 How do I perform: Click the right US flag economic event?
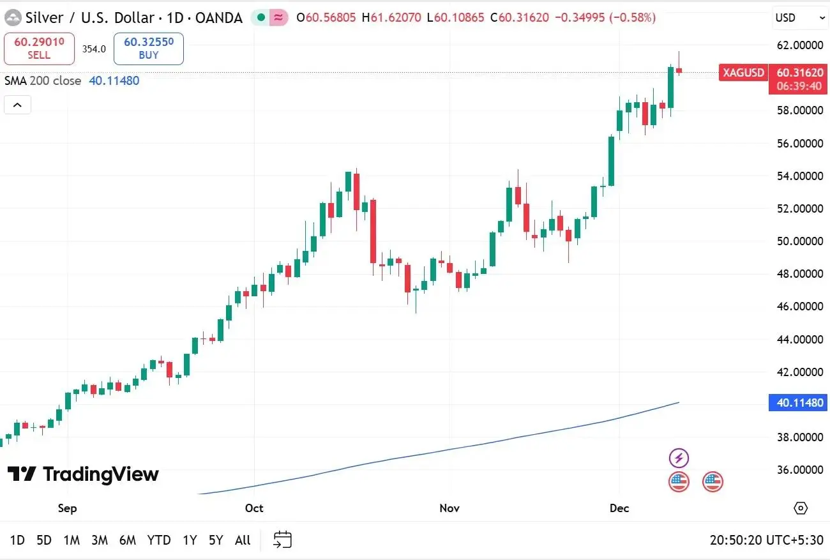[x=713, y=482]
